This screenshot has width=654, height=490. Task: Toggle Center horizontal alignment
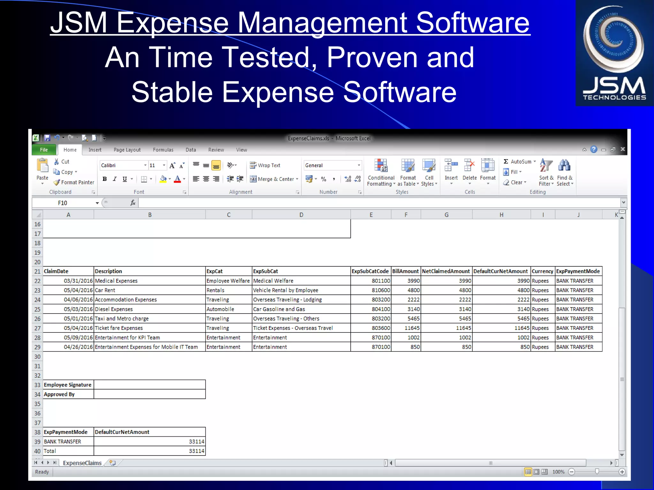click(206, 179)
